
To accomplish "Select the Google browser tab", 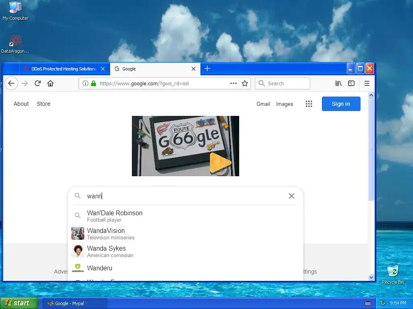I will tap(155, 69).
